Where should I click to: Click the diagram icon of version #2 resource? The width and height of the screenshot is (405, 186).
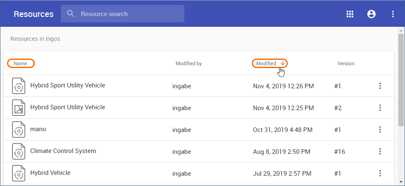[18, 108]
